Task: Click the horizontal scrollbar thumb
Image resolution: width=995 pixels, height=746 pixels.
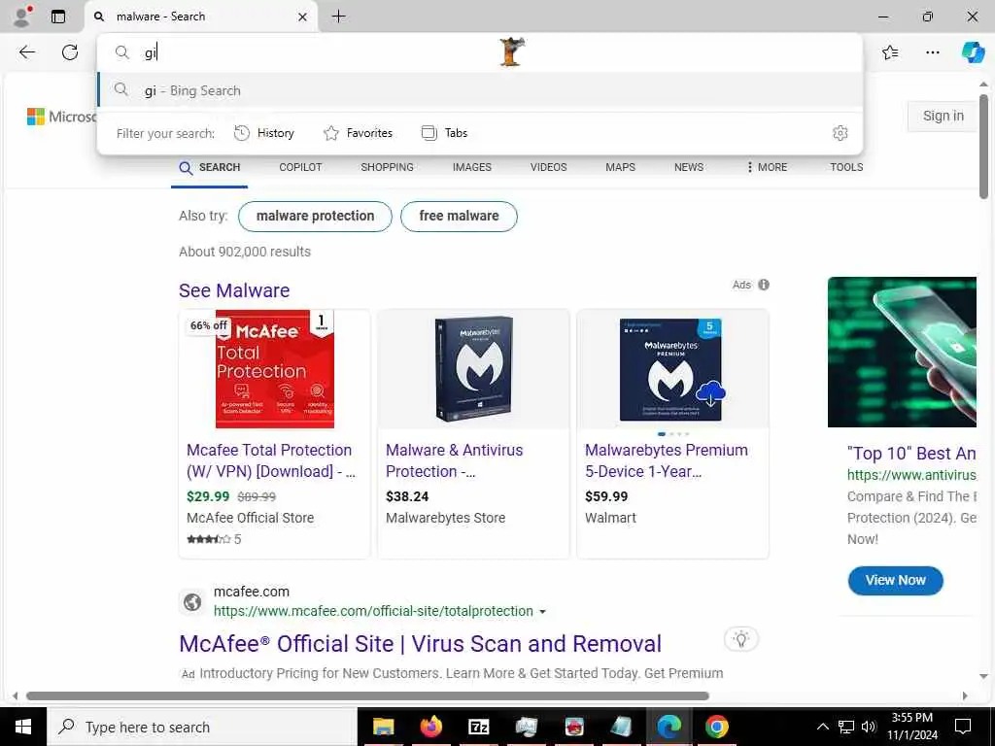Action: coord(367,695)
